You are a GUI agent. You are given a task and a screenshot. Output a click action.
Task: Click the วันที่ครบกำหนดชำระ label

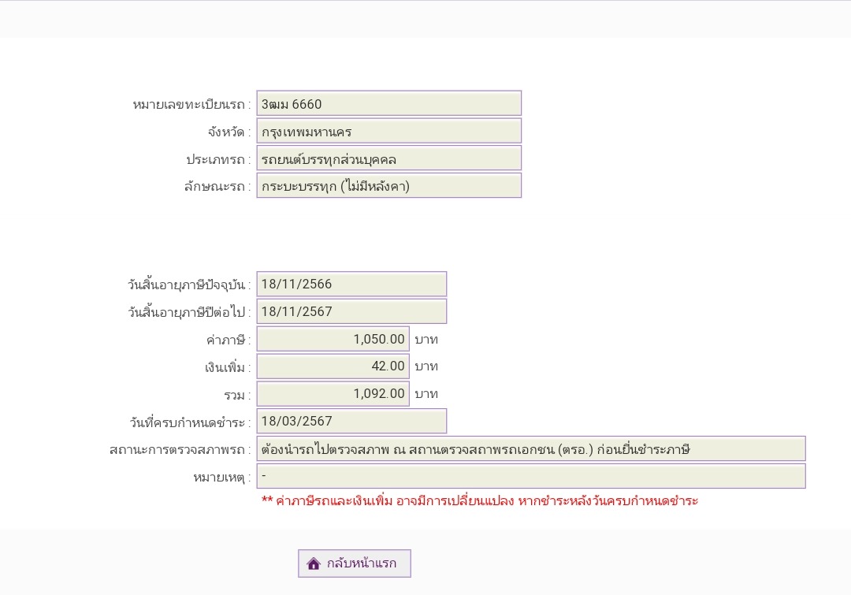point(190,422)
